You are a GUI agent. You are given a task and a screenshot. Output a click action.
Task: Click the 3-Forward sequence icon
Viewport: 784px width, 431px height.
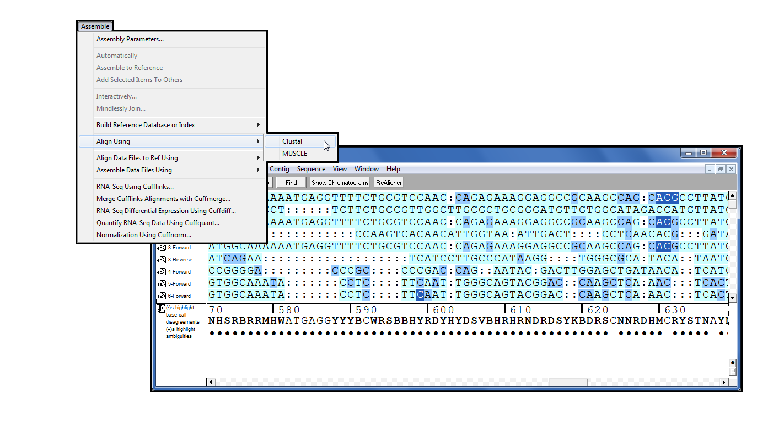click(163, 248)
